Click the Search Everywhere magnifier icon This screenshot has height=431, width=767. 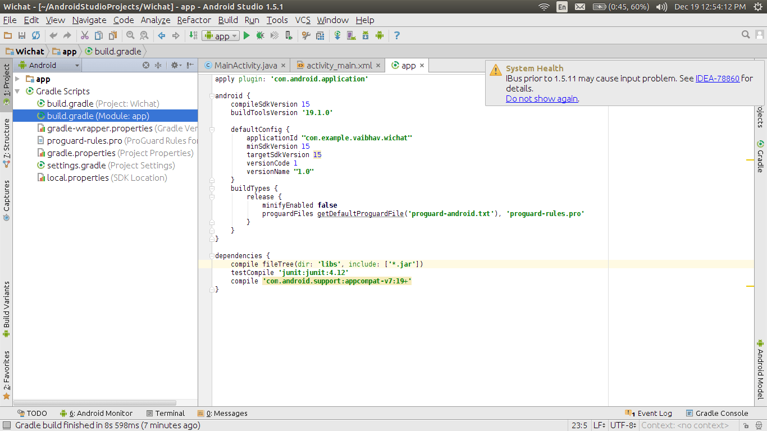pos(746,35)
